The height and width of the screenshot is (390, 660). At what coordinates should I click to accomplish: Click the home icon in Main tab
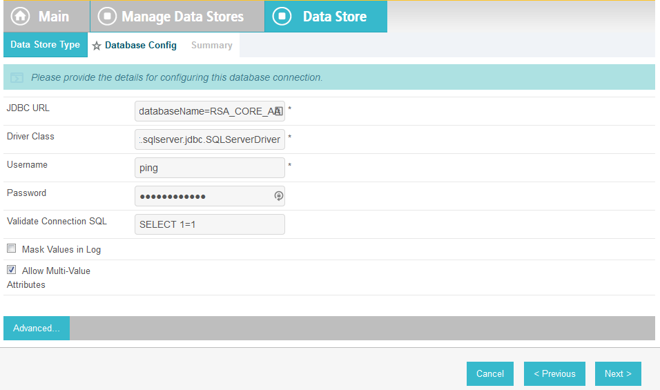pyautogui.click(x=21, y=17)
